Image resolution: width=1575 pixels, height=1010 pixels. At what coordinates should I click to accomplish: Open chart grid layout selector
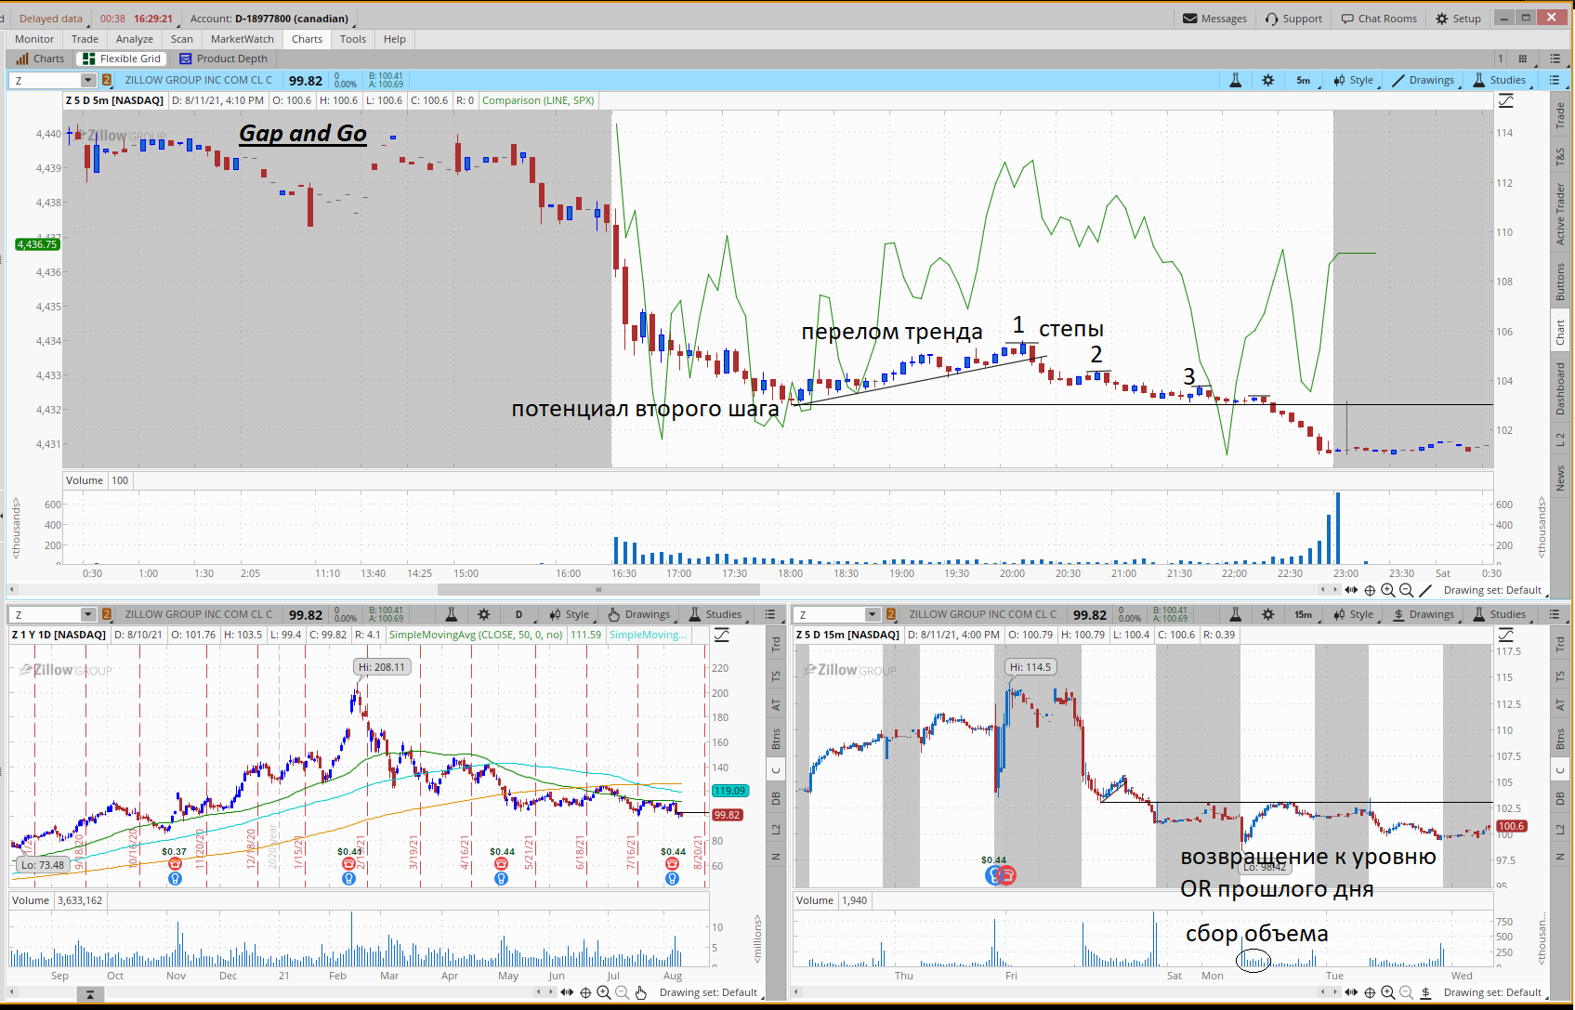(1523, 59)
